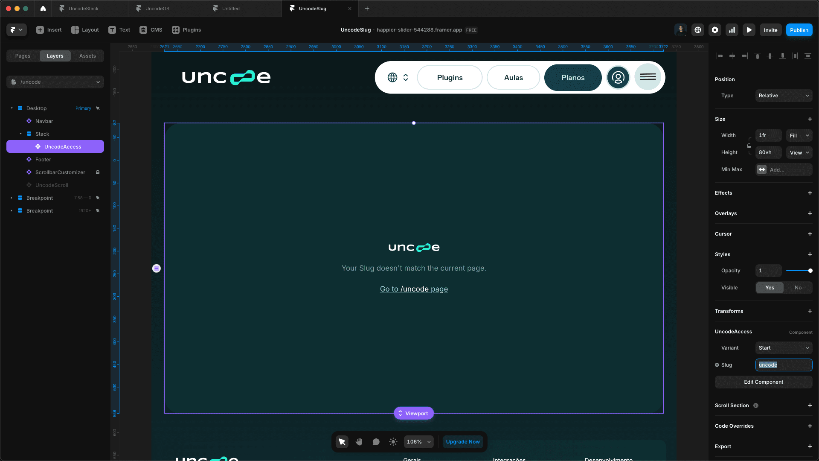This screenshot has height=461, width=819.
Task: Click the Min Max constraint icon
Action: click(x=762, y=169)
